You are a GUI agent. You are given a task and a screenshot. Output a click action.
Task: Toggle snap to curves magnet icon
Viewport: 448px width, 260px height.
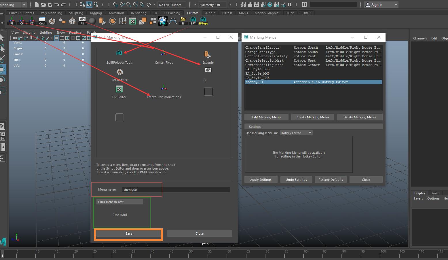tap(122, 5)
